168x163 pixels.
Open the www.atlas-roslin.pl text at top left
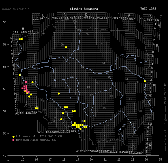(16, 9)
